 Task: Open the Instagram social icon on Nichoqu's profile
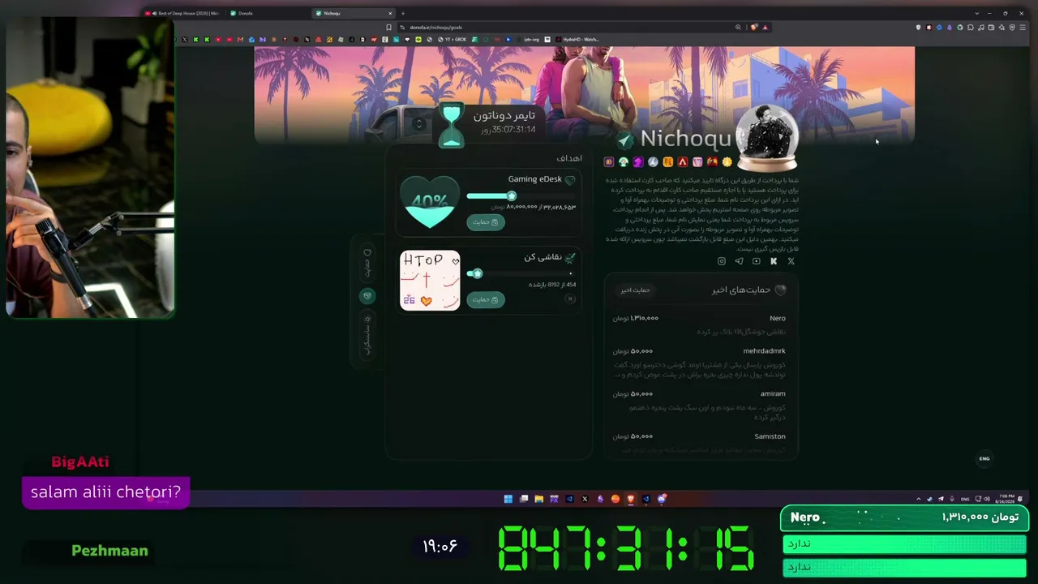tap(721, 261)
